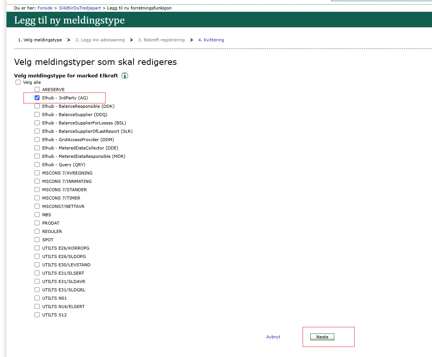Check the PRODAT checkbox
The image size is (432, 357).
(37, 223)
